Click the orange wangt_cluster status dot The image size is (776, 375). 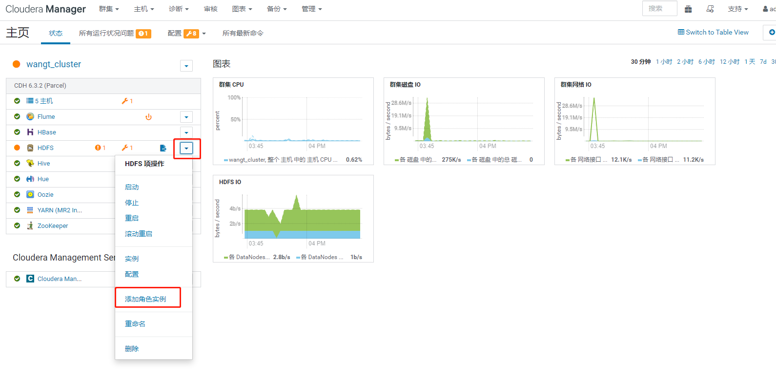coord(17,64)
